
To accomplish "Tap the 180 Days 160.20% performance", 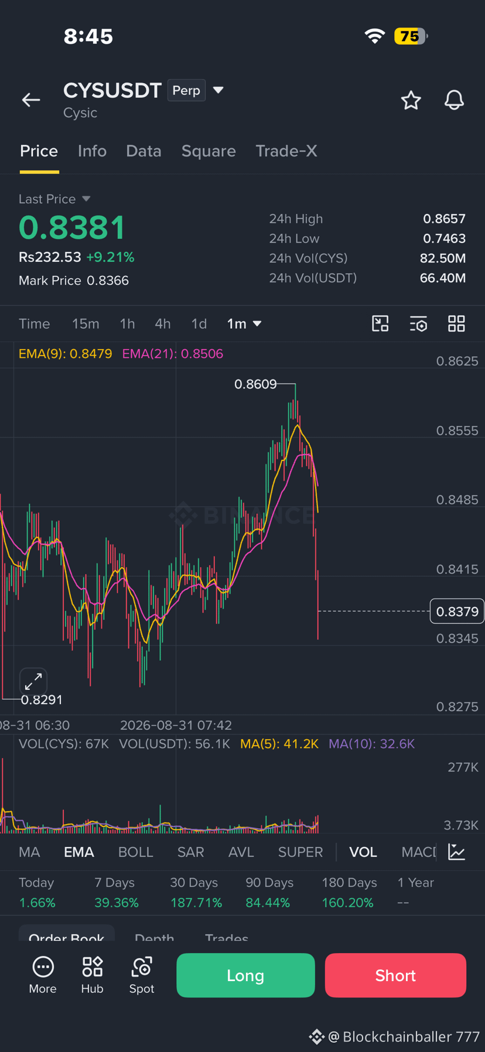I will tap(349, 893).
